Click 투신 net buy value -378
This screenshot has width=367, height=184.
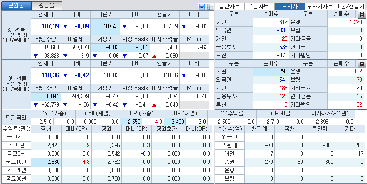point(281,55)
